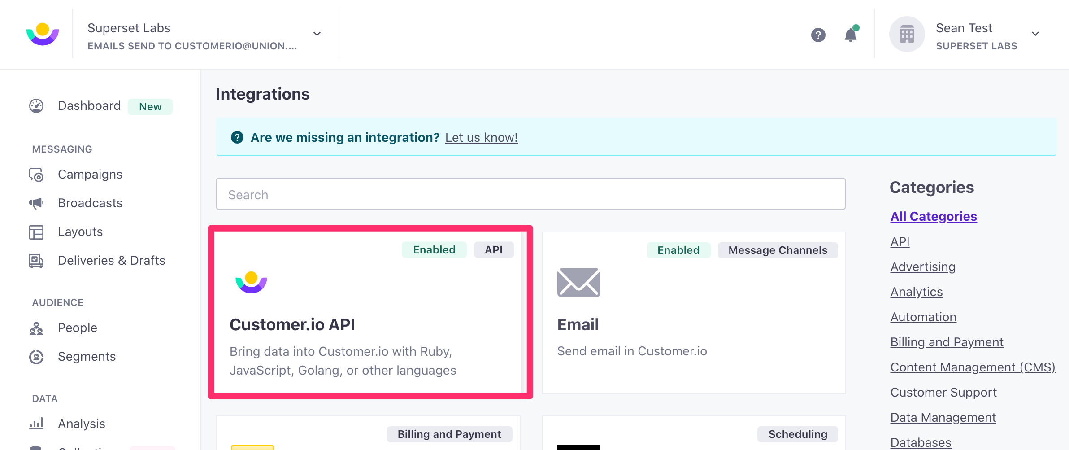Filter by Content Management (CMS)
The image size is (1069, 450).
pos(973,367)
